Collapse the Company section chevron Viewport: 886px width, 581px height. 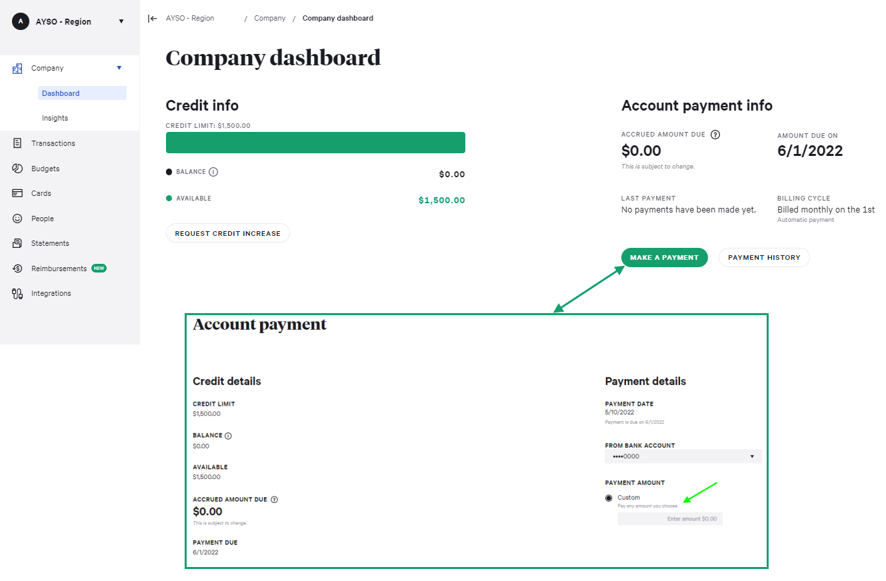(x=119, y=68)
